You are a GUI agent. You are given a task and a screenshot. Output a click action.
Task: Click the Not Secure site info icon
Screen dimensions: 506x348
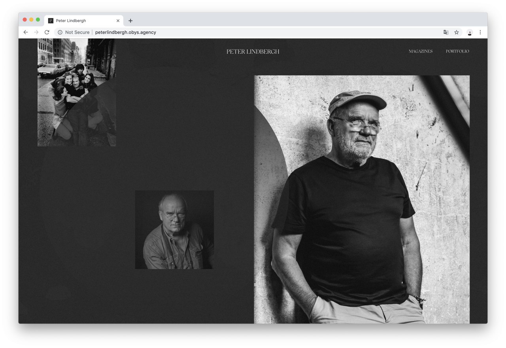pos(60,32)
